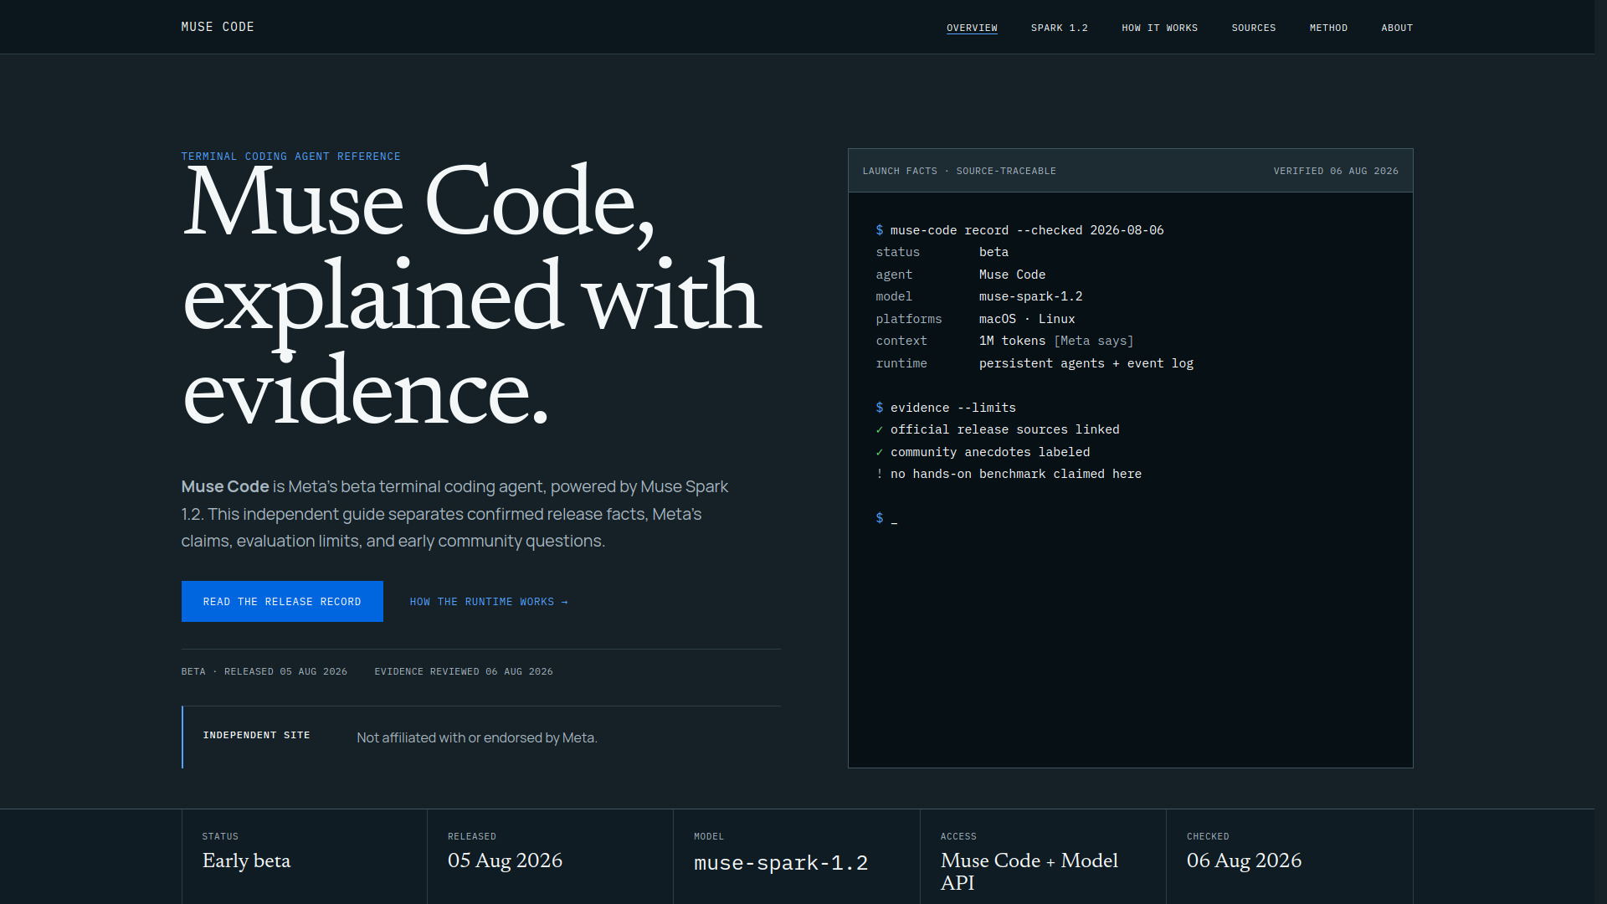Click the muse-code record command line
This screenshot has height=904, width=1607.
pos(1019,230)
